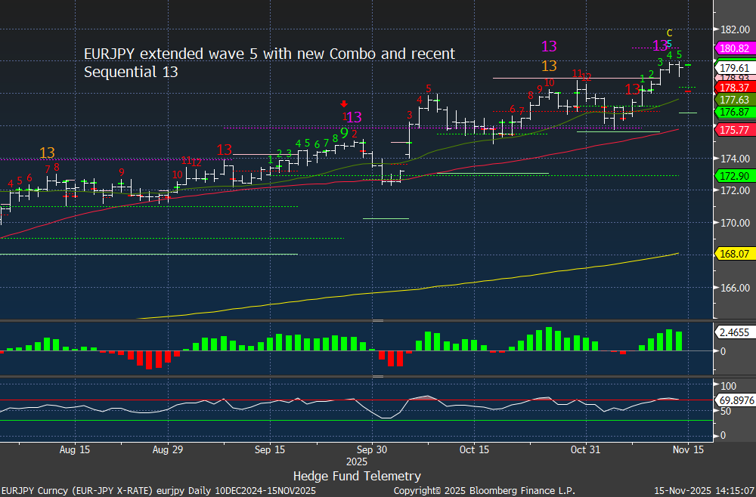
Task: Click the red down arrow signal marker
Action: [x=345, y=104]
